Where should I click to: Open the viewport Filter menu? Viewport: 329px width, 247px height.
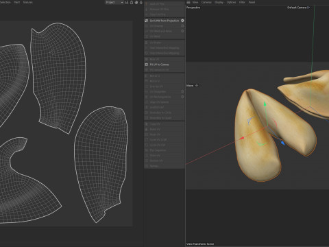coord(242,2)
